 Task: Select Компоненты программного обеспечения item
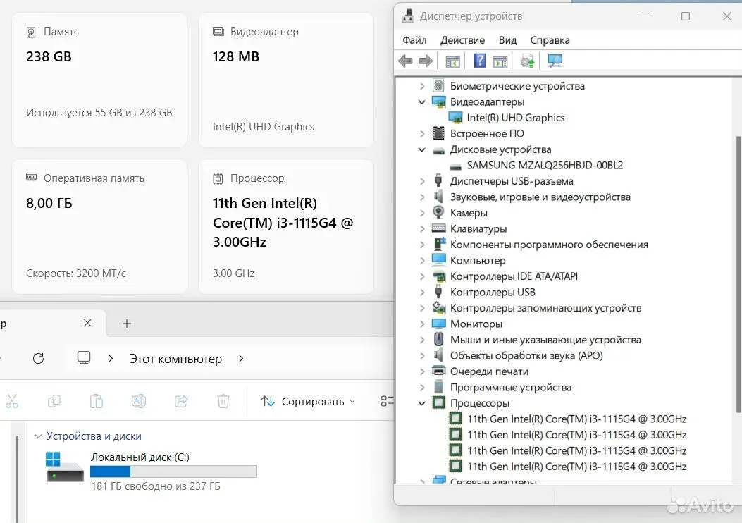tap(549, 245)
